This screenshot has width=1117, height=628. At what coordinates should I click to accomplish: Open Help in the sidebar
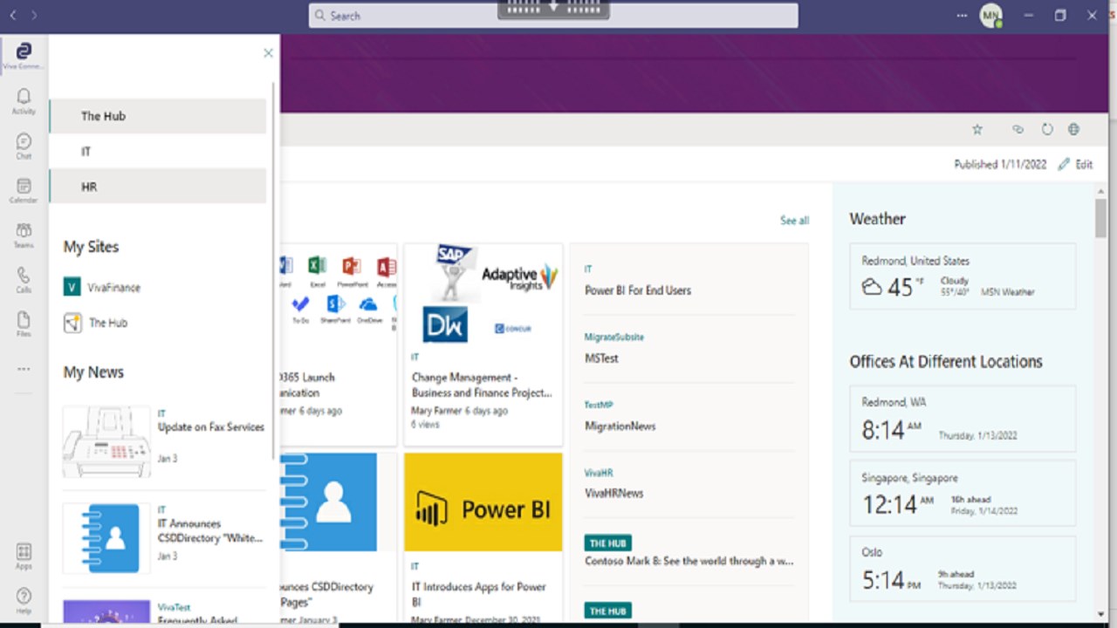24,601
